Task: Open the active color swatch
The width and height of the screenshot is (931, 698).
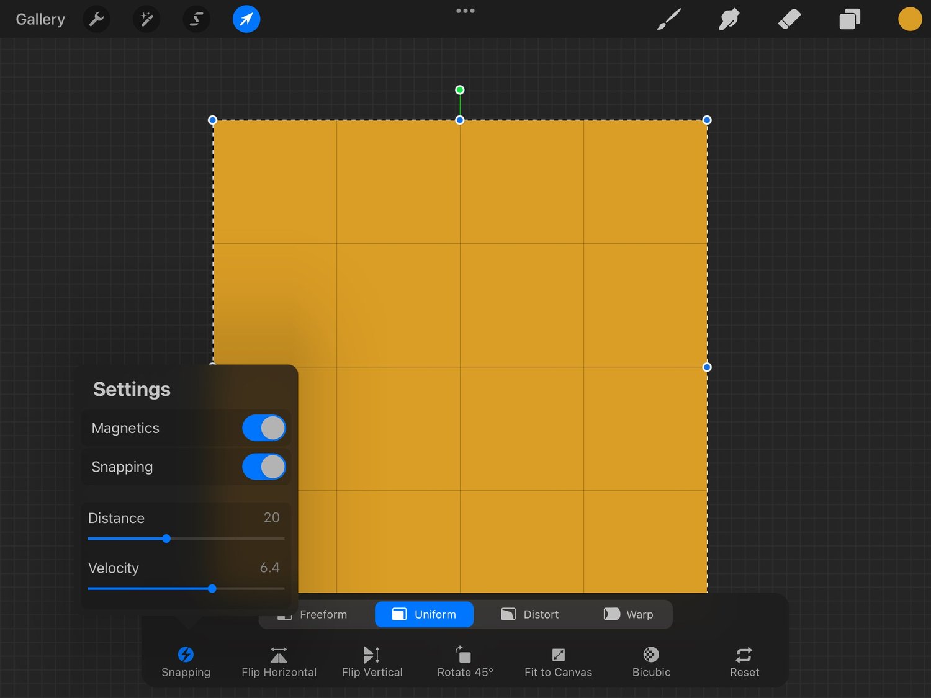Action: point(909,19)
